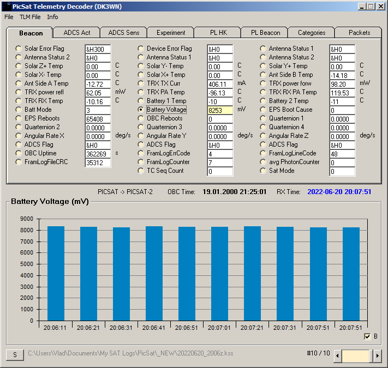The image size is (388, 368).
Task: Open the File menu
Action: coord(9,17)
